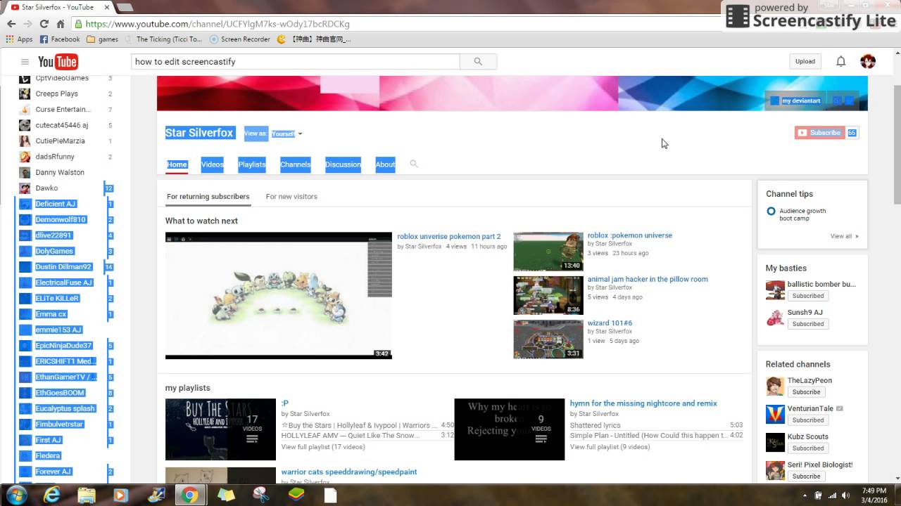Open the Facebook bookmark

tap(60, 39)
